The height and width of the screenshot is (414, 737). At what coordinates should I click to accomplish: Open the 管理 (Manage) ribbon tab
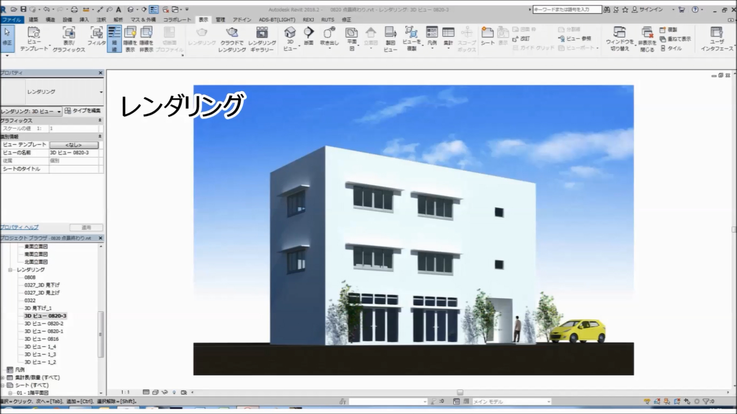pos(220,19)
